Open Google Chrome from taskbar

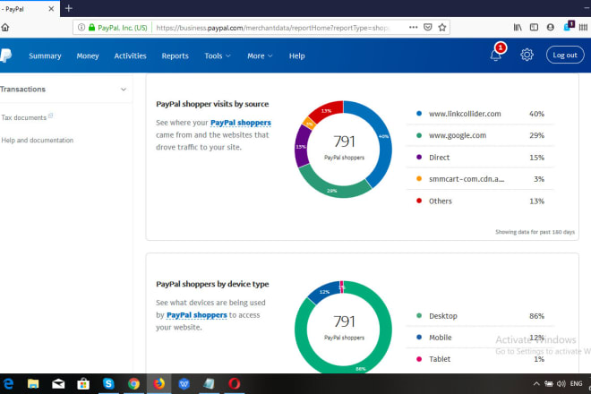pos(133,384)
